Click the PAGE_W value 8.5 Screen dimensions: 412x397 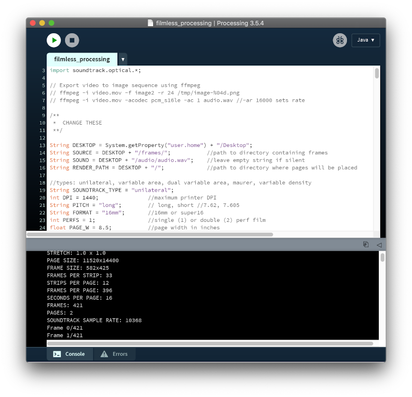(x=104, y=227)
